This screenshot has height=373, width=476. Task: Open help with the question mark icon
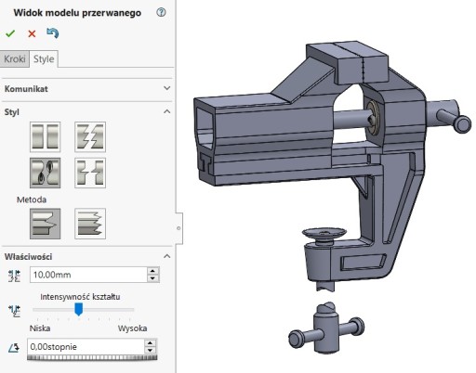161,12
